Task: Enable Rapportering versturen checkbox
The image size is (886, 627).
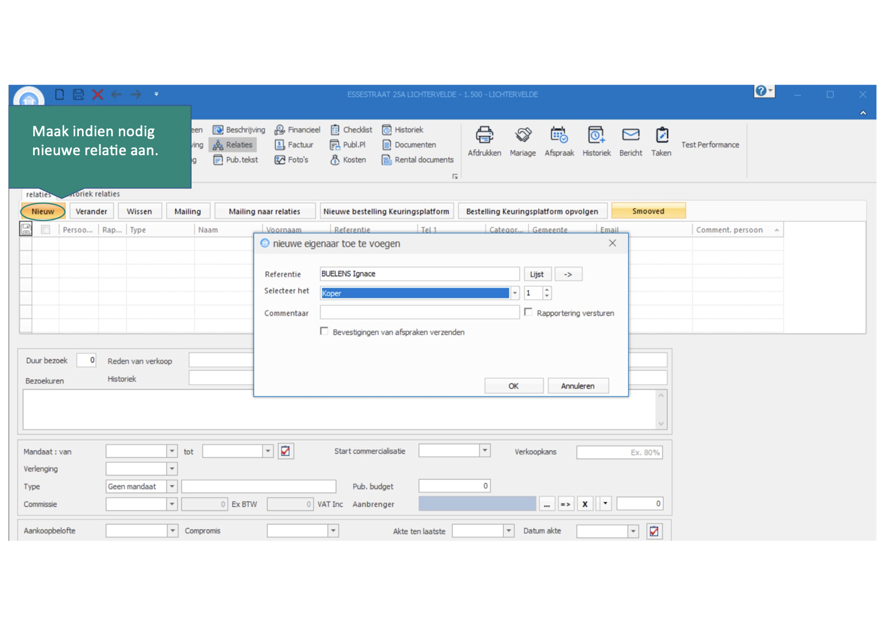Action: click(x=528, y=312)
